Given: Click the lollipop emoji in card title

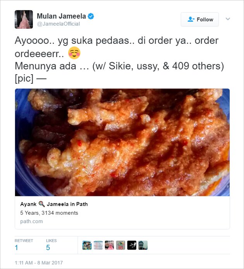Looking at the screenshot, I should [41, 204].
